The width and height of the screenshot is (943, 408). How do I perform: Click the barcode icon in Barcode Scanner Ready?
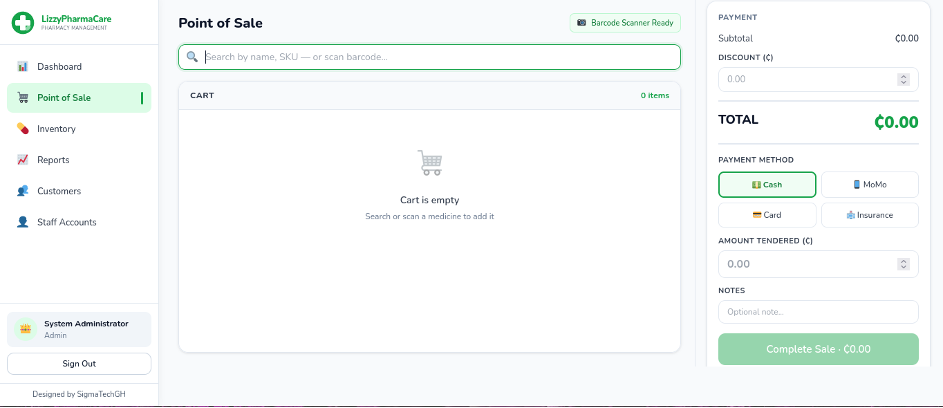[581, 23]
